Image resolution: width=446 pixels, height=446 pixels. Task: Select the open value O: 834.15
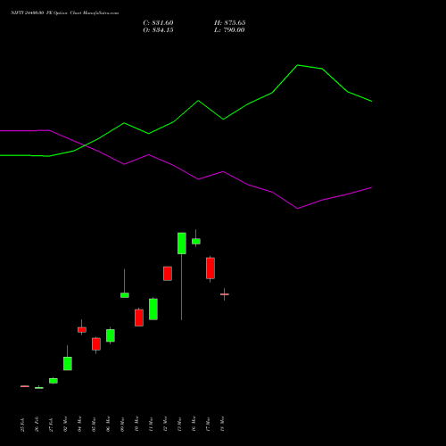click(158, 30)
